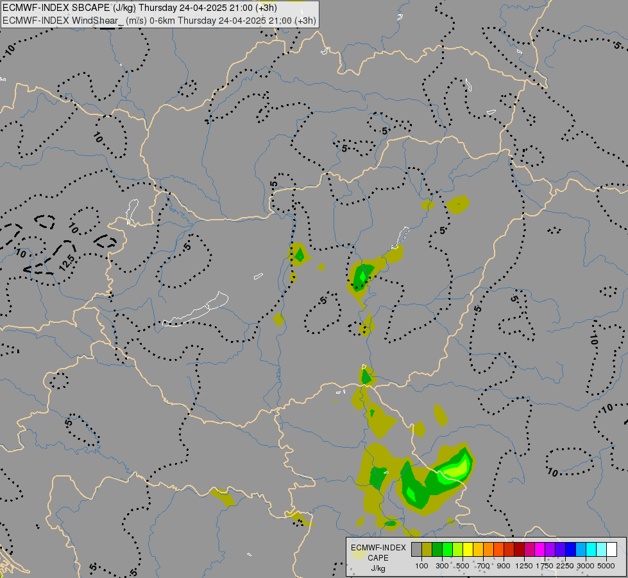Click legend tick label 5000
Viewport: 628px width, 578px height.
(x=606, y=566)
